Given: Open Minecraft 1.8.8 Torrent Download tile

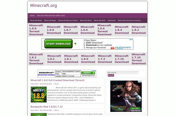Looking at the screenshot, I should click(37, 30).
